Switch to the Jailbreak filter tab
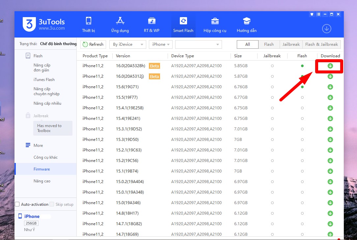Image resolution: width=357 pixels, height=240 pixels. [291, 44]
